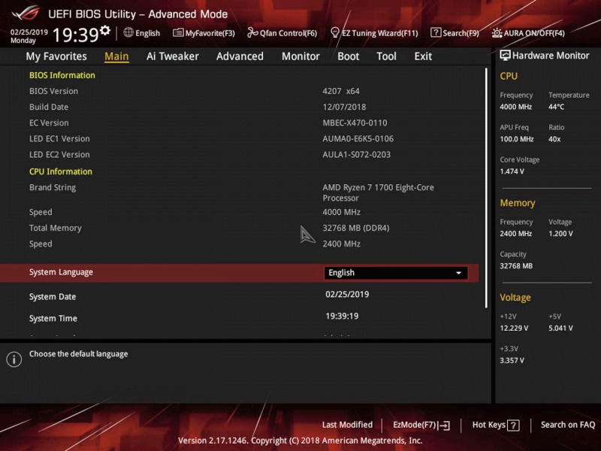Select the Main tab
601x451 pixels.
(x=116, y=56)
